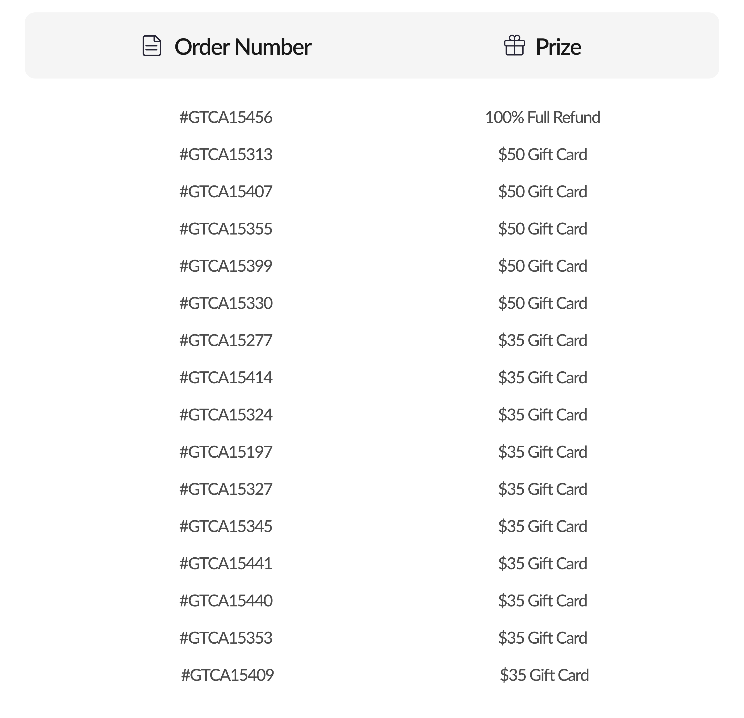Click the Order Number column header
744x718 pixels.
click(243, 47)
